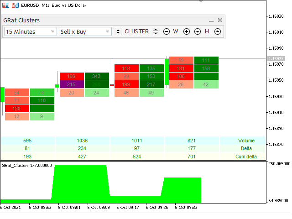
Task: Click volume value 821
Action: (x=192, y=141)
